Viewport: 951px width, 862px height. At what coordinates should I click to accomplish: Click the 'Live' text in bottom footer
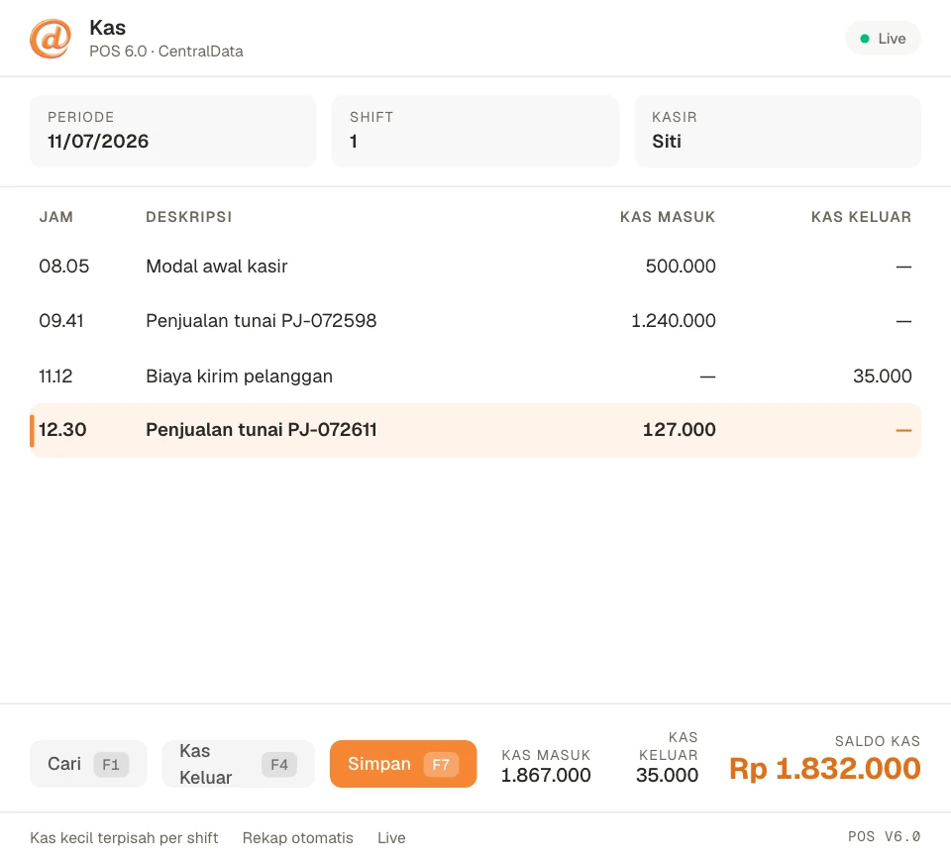point(391,838)
